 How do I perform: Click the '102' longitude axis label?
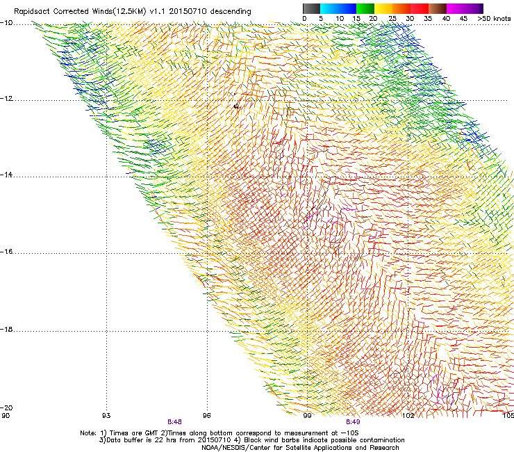(408, 416)
